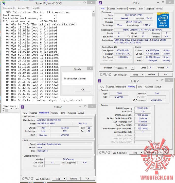Open Memory tab in the Mainboard window
Image resolution: width=175 pixels, height=183 pixels.
click(x=54, y=113)
